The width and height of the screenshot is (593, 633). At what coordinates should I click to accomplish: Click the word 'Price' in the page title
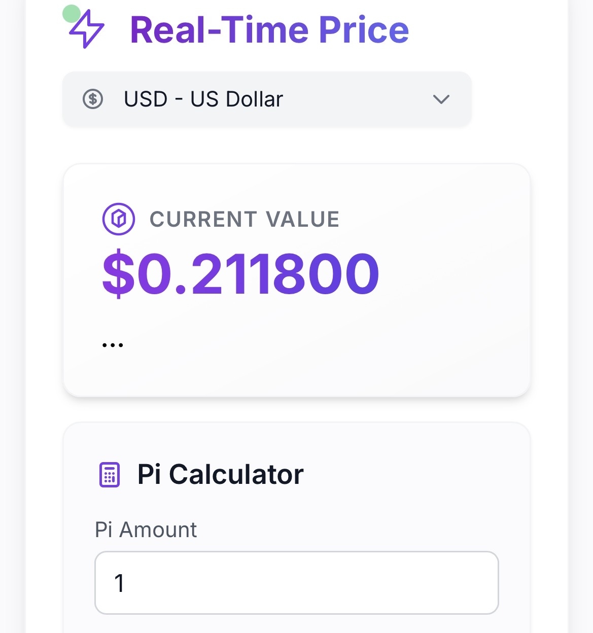pos(363,30)
